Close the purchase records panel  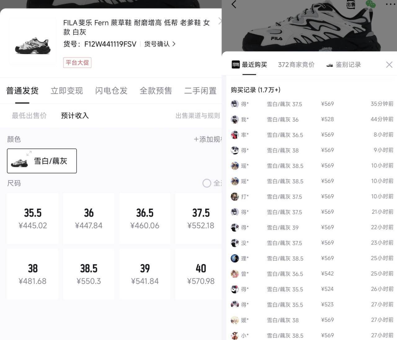389,65
